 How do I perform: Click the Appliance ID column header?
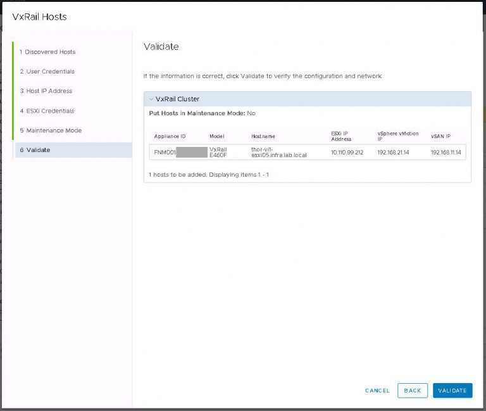click(x=170, y=136)
